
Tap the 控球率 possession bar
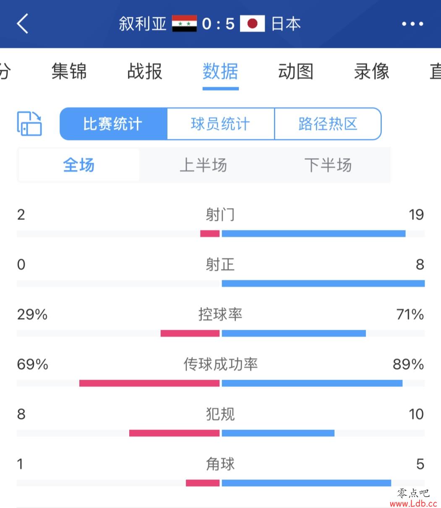(x=221, y=333)
